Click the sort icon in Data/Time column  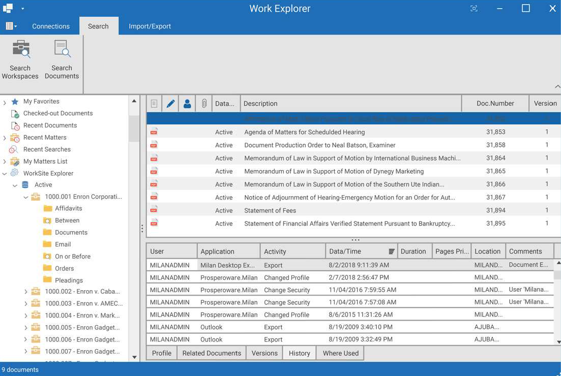click(391, 252)
